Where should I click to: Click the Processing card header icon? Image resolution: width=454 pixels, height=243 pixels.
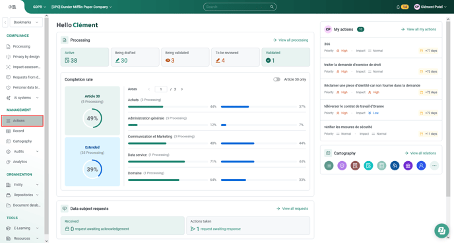pyautogui.click(x=64, y=40)
